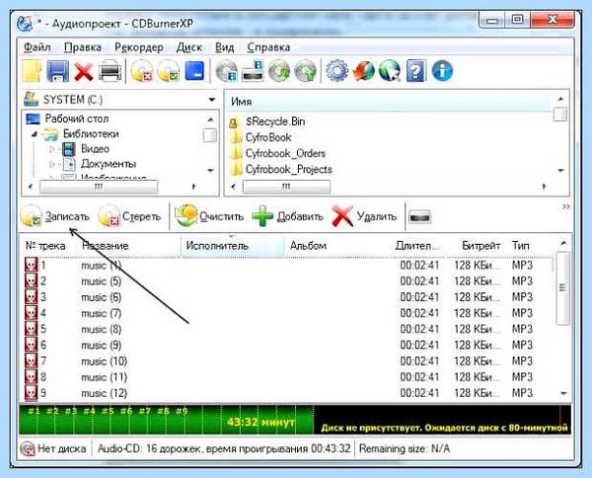The height and width of the screenshot is (478, 592).
Task: Click the Имя column header
Action: (389, 102)
